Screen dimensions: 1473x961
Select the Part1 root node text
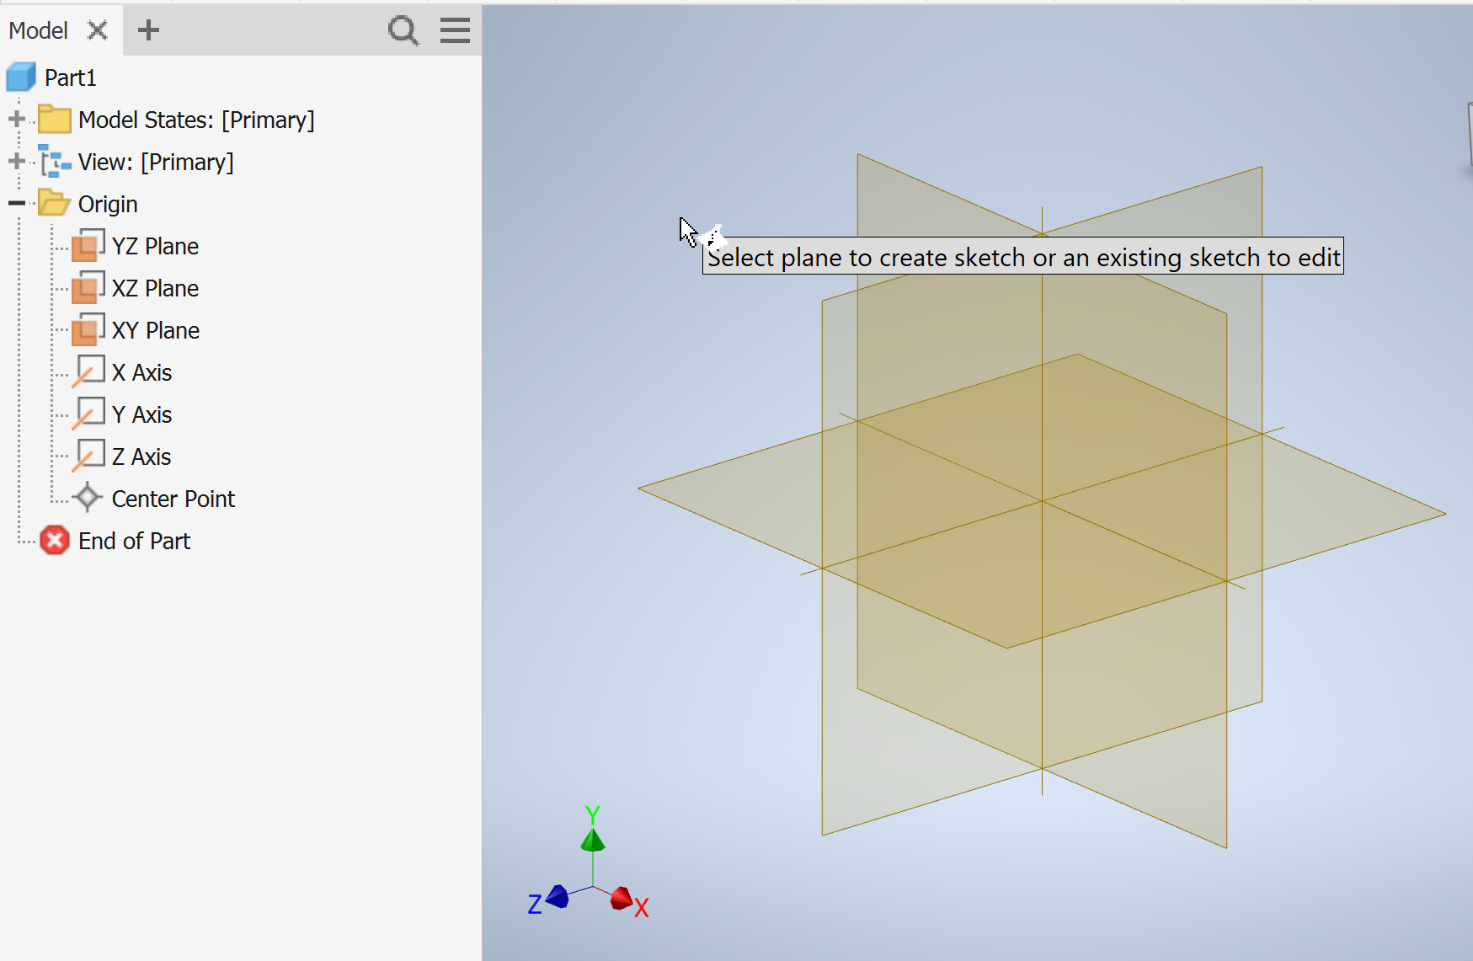coord(71,77)
